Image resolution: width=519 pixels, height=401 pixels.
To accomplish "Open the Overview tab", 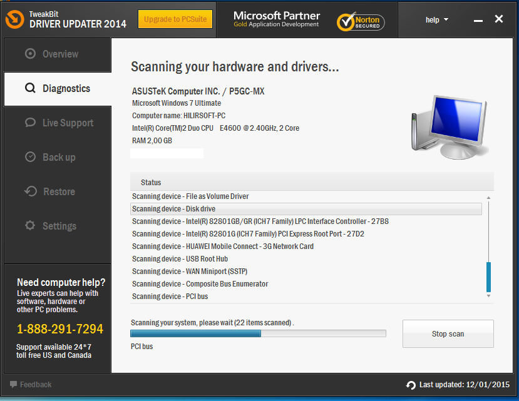I will click(x=58, y=54).
